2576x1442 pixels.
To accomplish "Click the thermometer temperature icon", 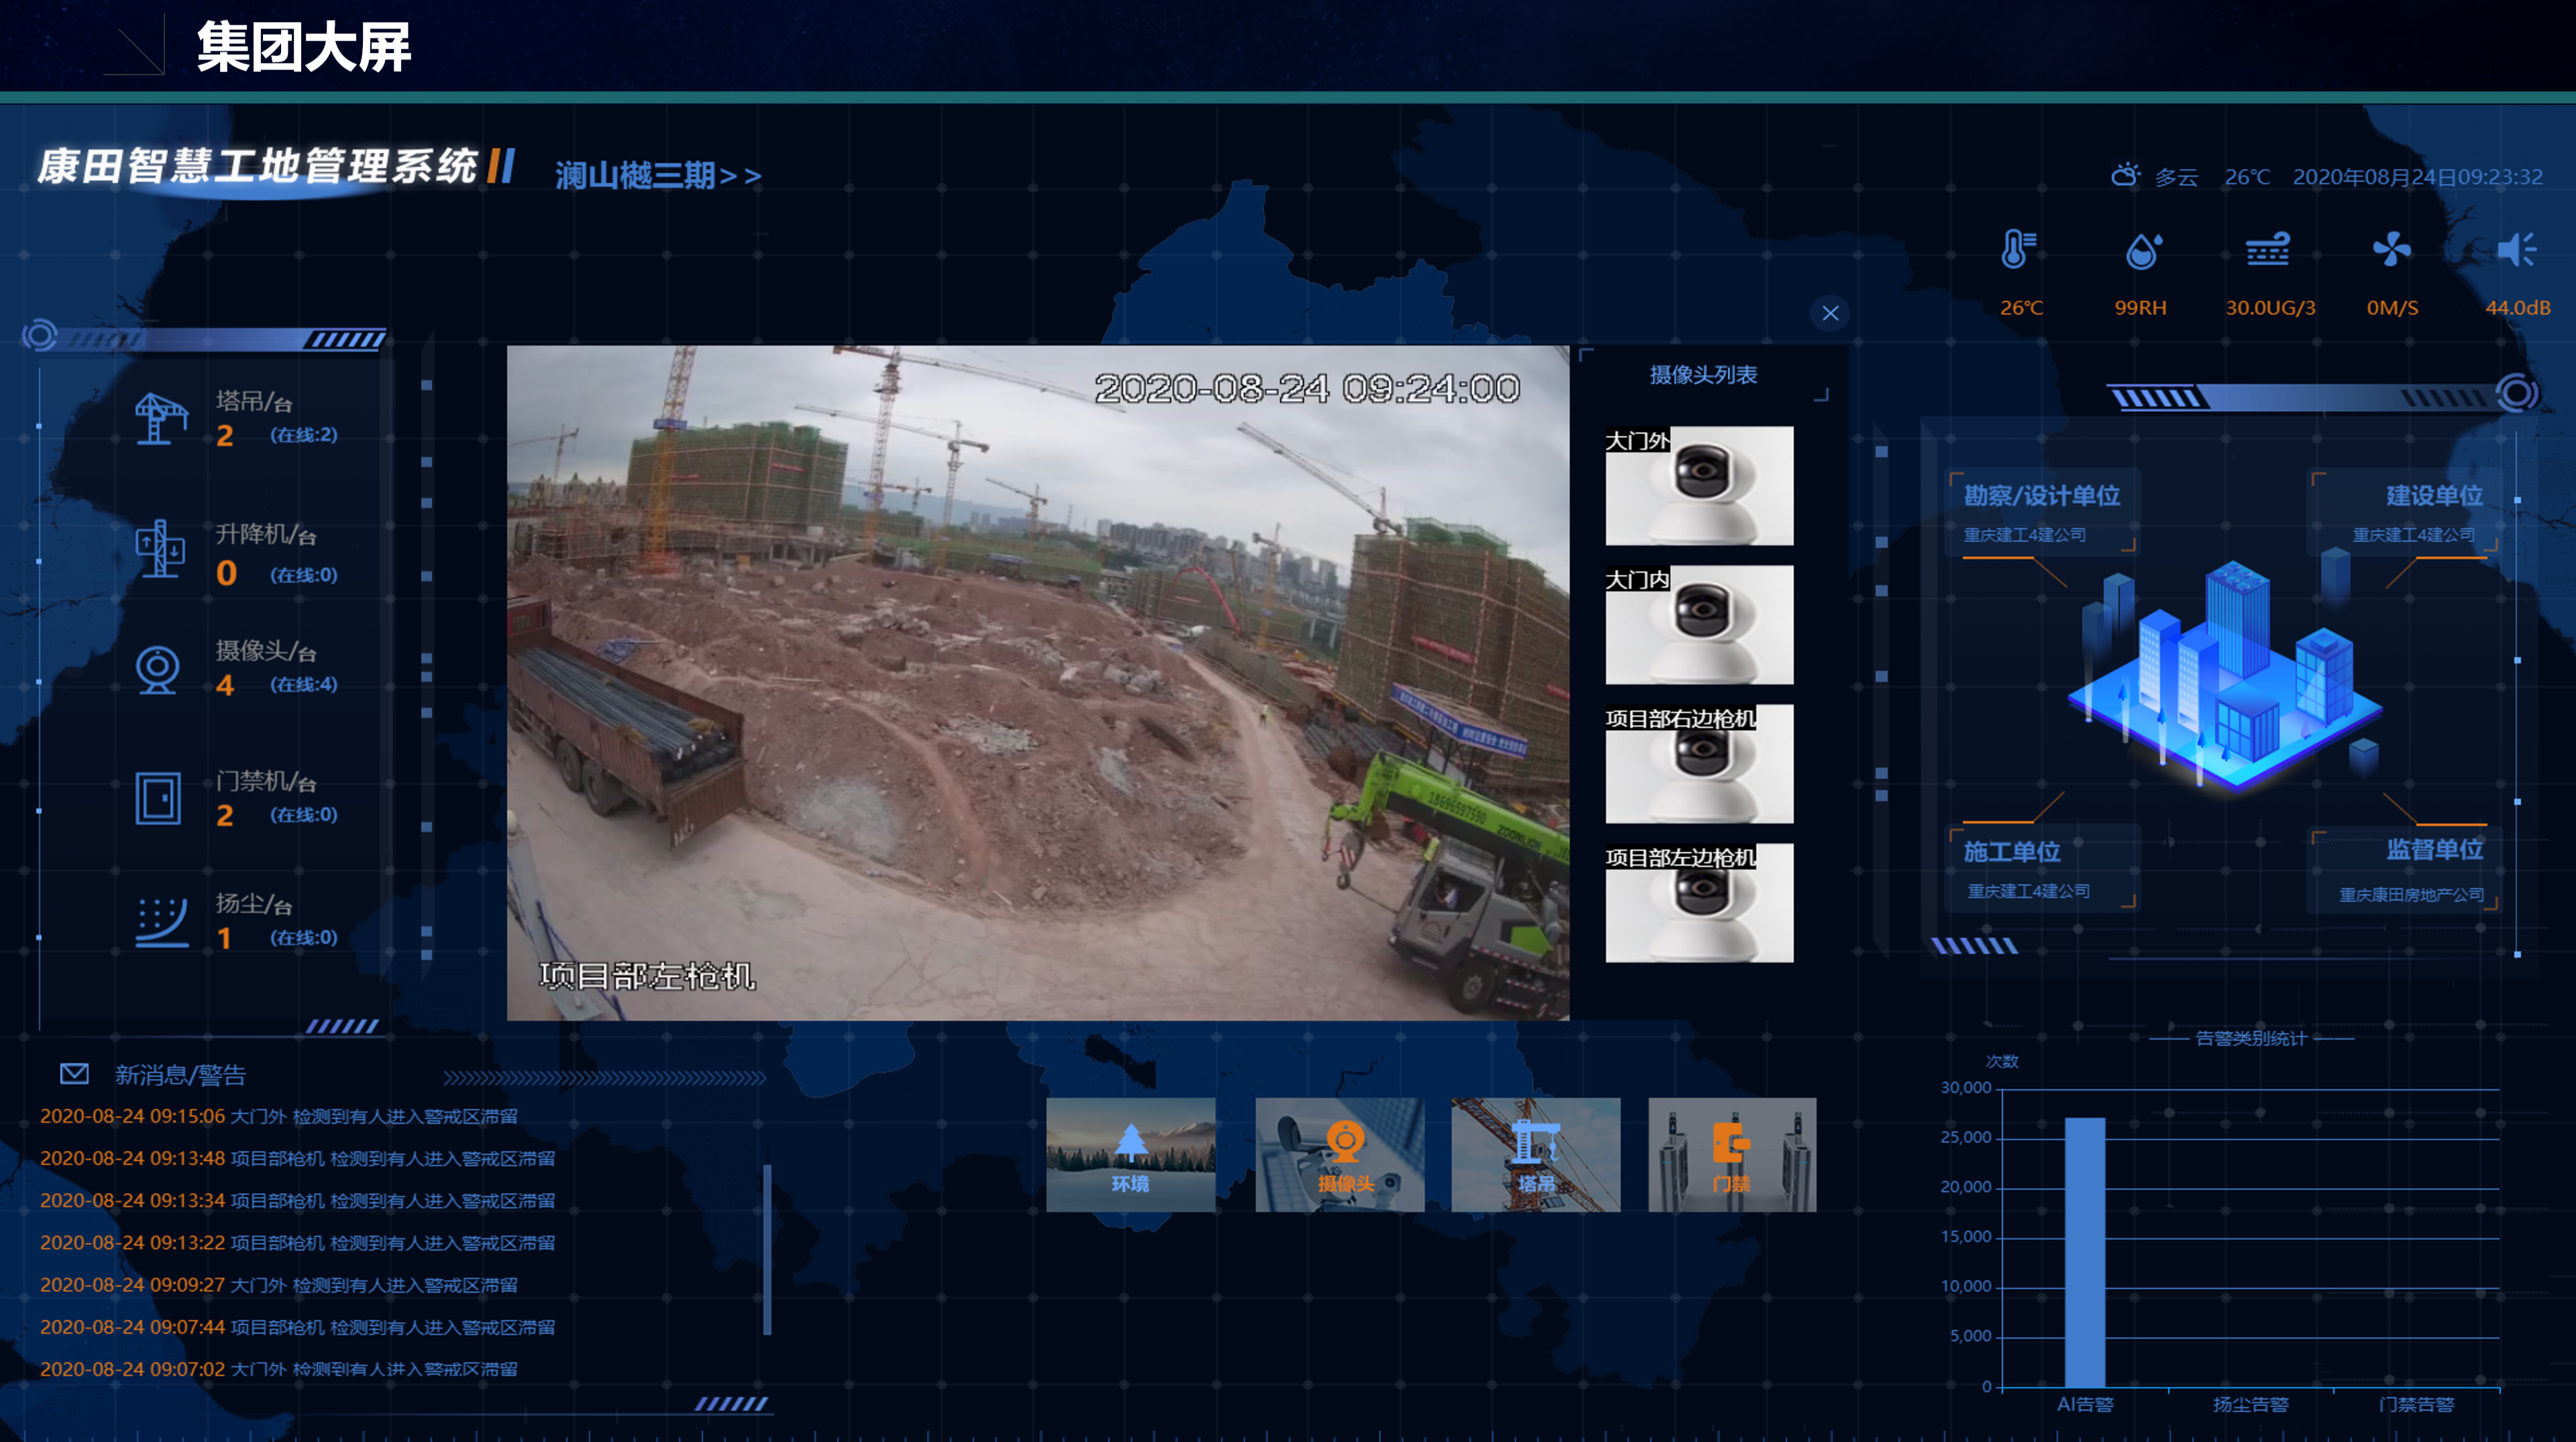I will coord(2018,250).
